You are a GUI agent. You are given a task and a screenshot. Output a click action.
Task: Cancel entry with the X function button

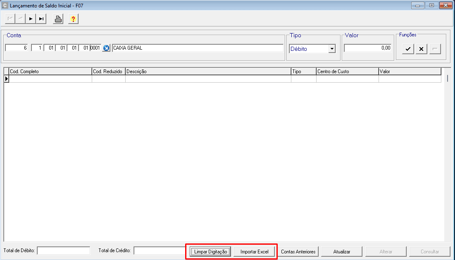tap(422, 49)
